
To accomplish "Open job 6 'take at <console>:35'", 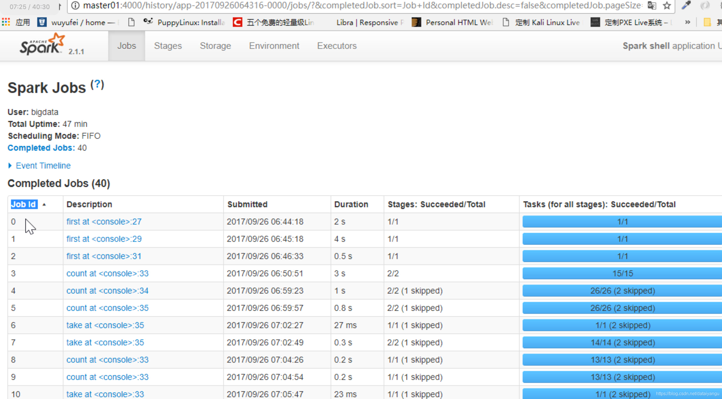I will pos(105,325).
